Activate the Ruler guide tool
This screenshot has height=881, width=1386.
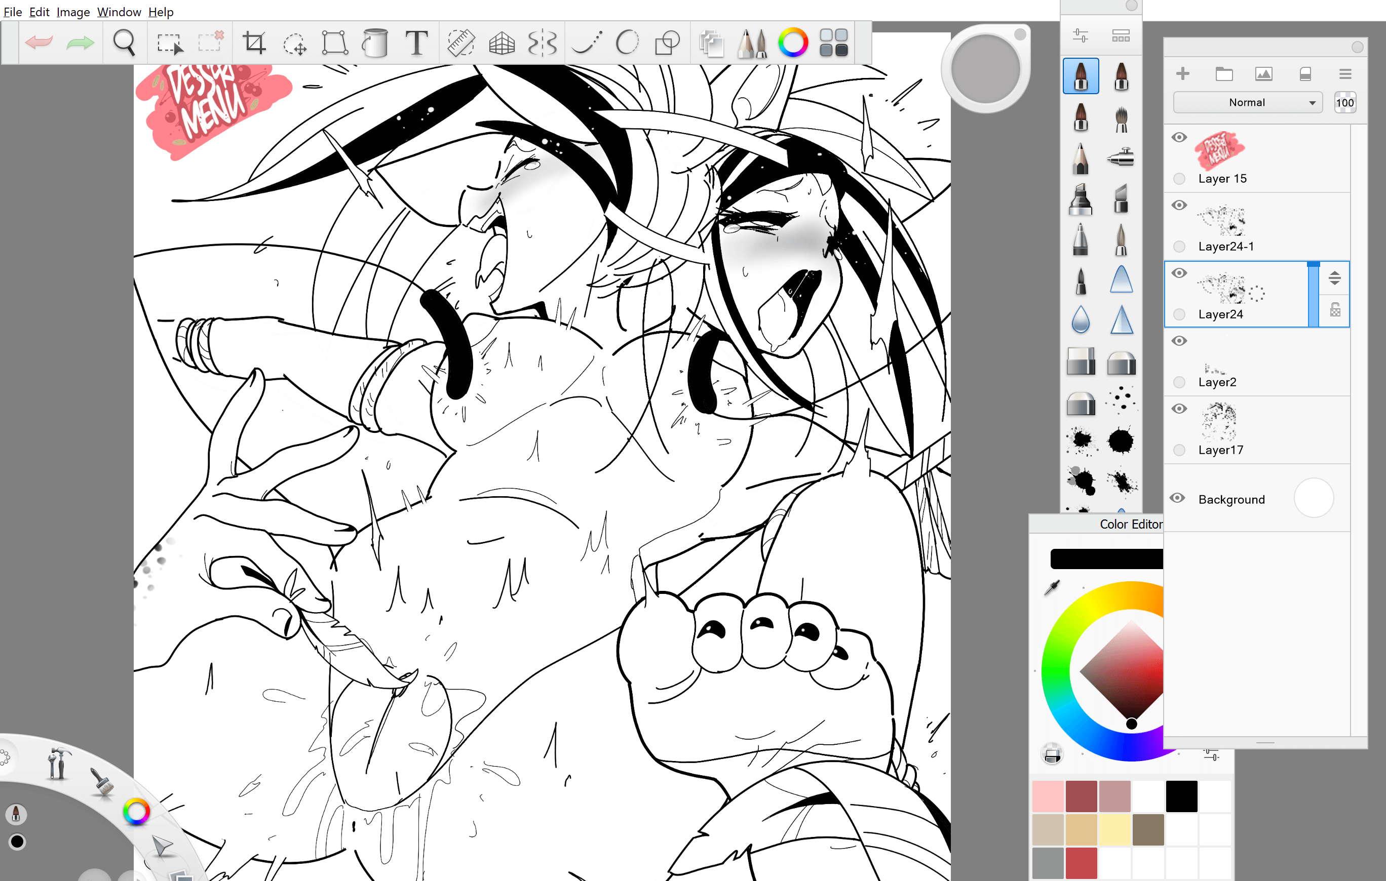pos(460,43)
